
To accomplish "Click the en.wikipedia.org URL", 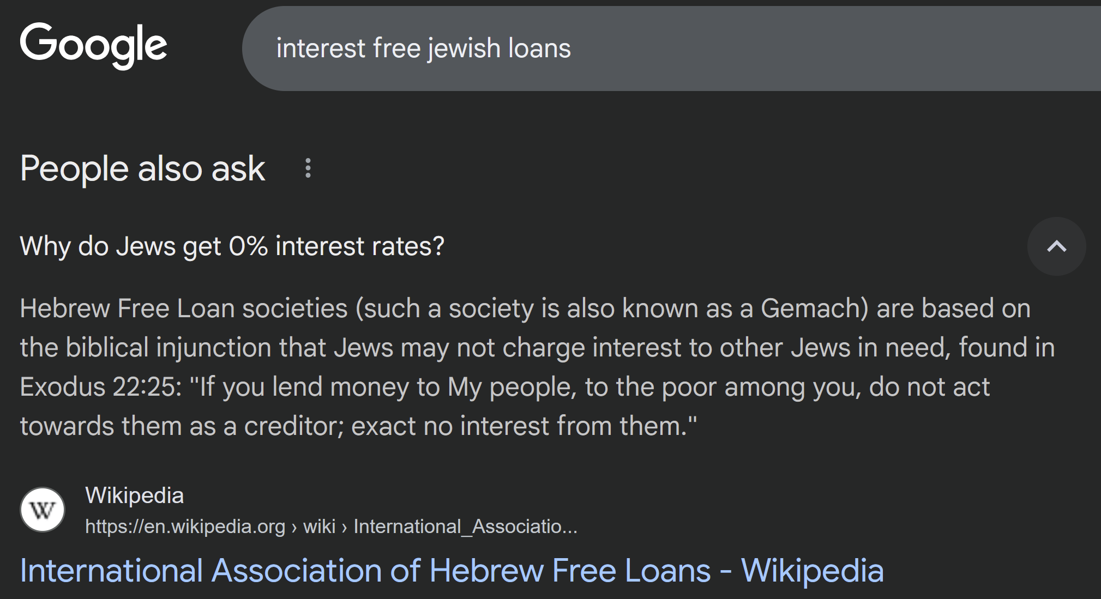I will (x=185, y=527).
